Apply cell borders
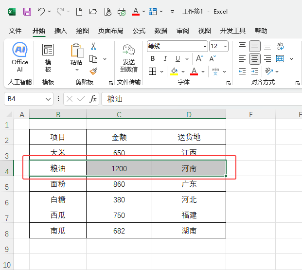302x270 pixels. pyautogui.click(x=153, y=72)
